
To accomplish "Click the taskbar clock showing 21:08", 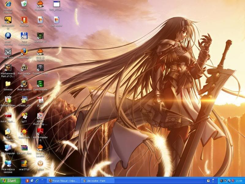I will click(239, 181).
